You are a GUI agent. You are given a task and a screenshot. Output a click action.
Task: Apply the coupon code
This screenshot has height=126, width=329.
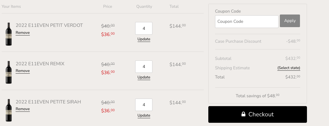coord(290,21)
